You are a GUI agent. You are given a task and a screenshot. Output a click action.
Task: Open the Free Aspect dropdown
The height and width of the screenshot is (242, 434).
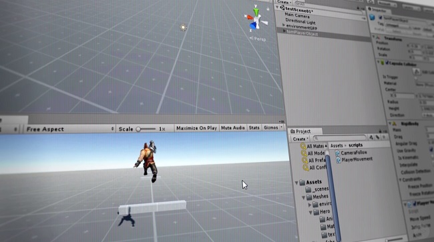pos(69,129)
